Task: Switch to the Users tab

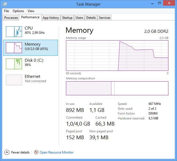Action: click(79, 18)
